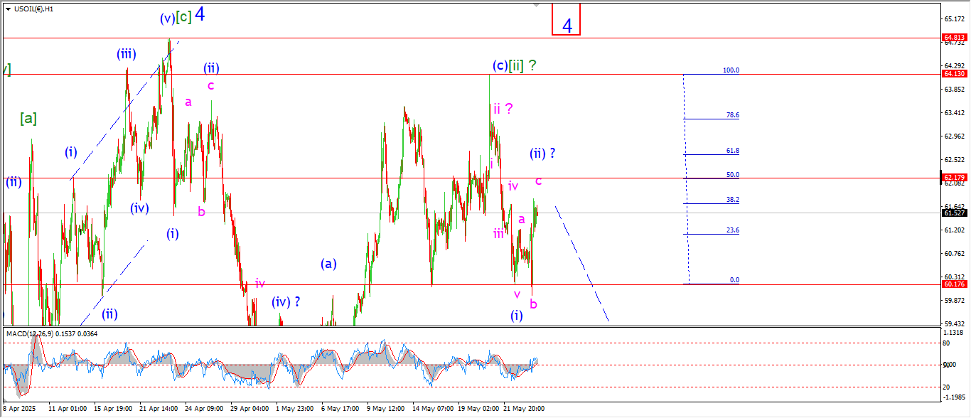
Task: Select the Fibonacci 78.6 level label
Action: point(732,114)
